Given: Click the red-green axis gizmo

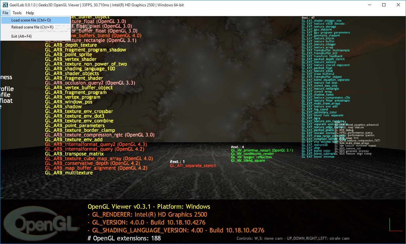Looking at the screenshot, I should (395, 225).
